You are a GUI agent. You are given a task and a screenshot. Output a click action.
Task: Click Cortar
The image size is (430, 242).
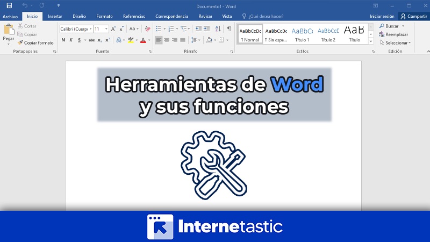point(27,26)
